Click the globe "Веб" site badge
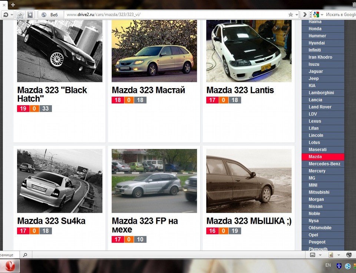This screenshot has height=273, width=356. pyautogui.click(x=50, y=15)
